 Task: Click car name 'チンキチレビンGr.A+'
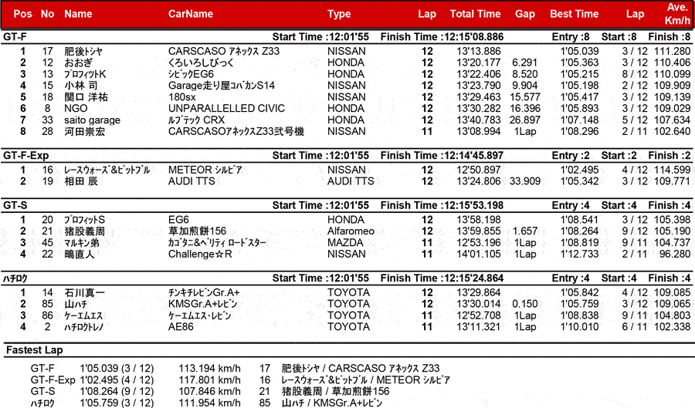(204, 292)
